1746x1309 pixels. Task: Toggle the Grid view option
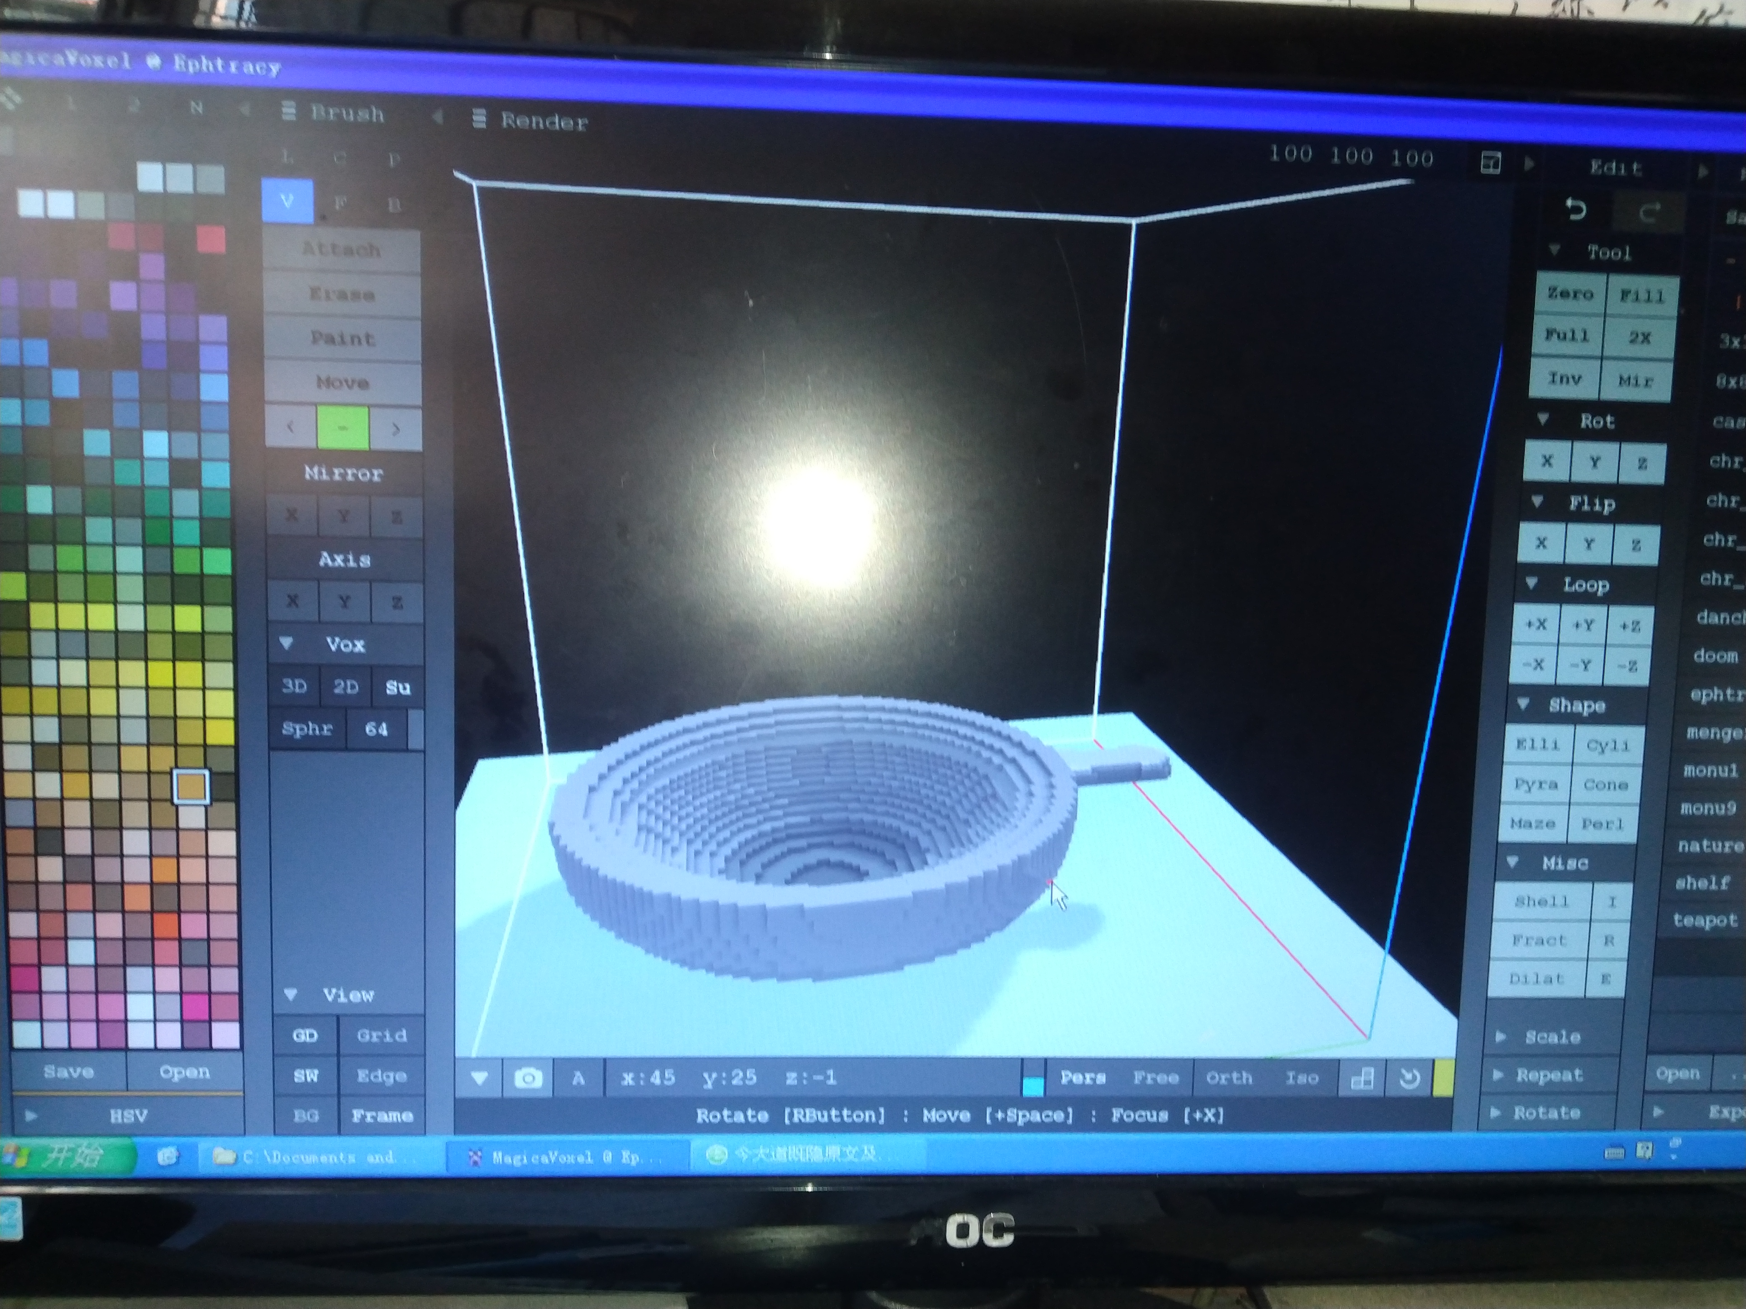(381, 1035)
